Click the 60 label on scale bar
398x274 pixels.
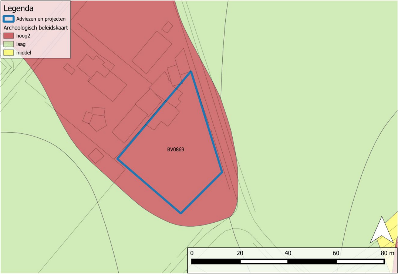pyautogui.click(x=336, y=253)
